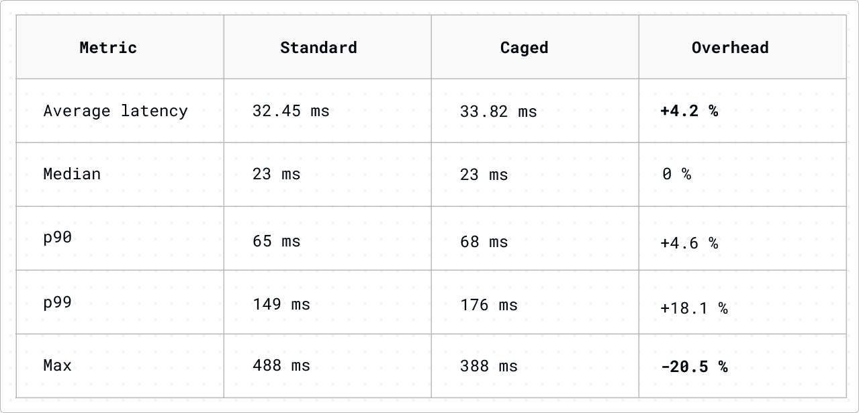Select the Median row label
This screenshot has width=859, height=413.
tap(72, 174)
